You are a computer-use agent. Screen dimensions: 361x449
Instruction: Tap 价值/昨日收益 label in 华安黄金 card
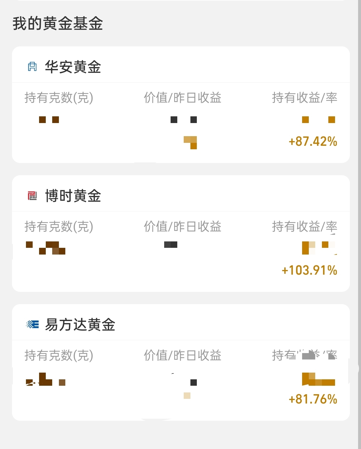click(183, 98)
